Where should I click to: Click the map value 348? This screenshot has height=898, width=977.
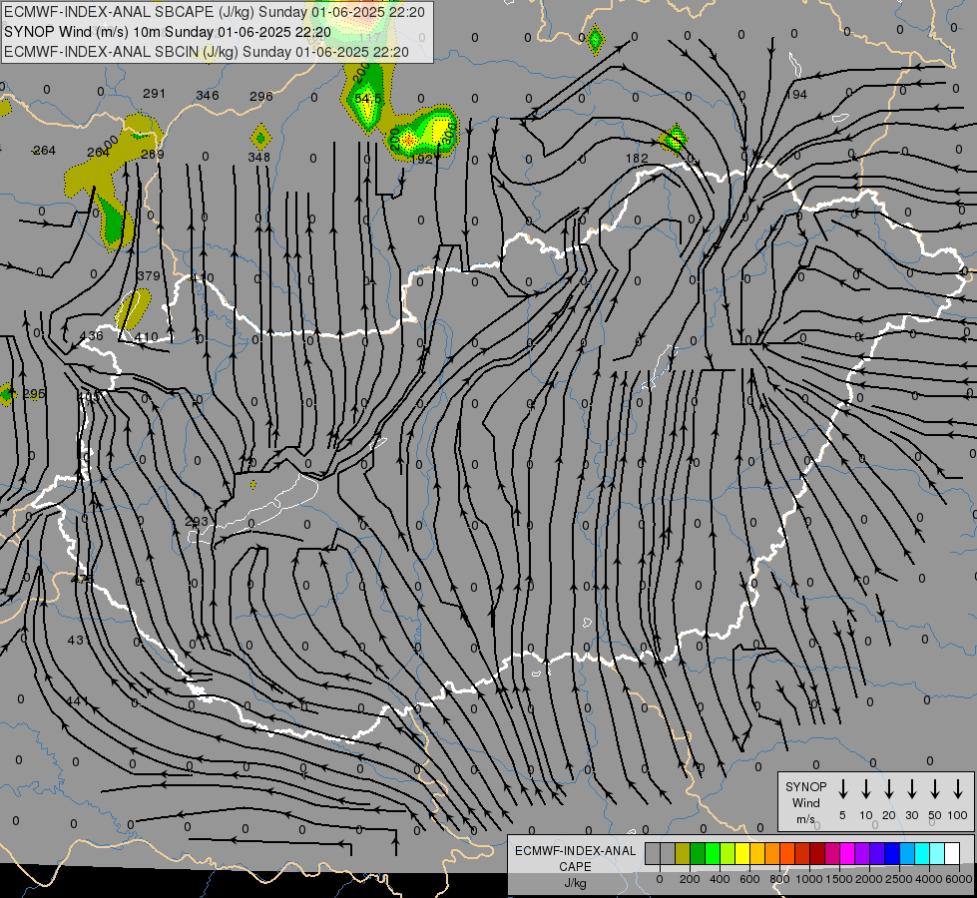point(259,157)
